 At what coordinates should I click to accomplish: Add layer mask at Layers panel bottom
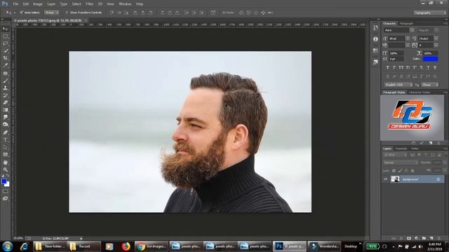(409, 238)
